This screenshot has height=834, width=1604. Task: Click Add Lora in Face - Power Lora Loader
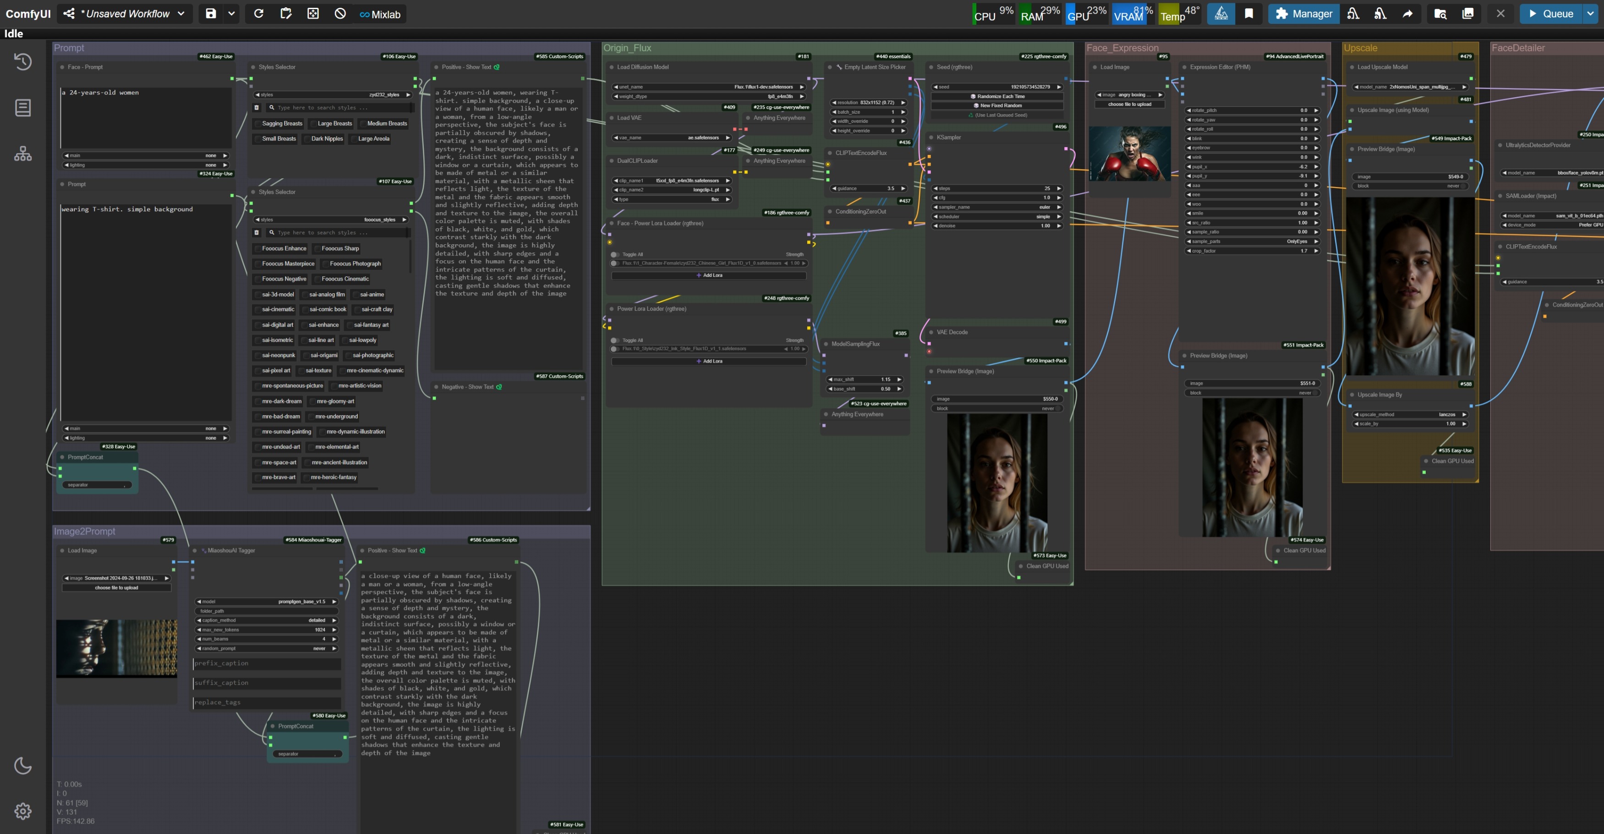709,275
